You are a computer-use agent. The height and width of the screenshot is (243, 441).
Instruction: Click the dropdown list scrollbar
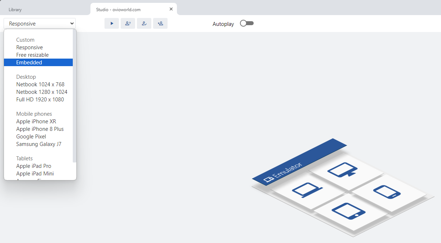(75, 96)
